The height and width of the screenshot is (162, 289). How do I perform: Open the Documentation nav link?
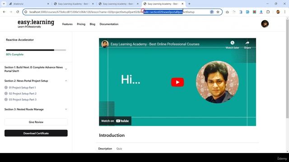(x=109, y=24)
